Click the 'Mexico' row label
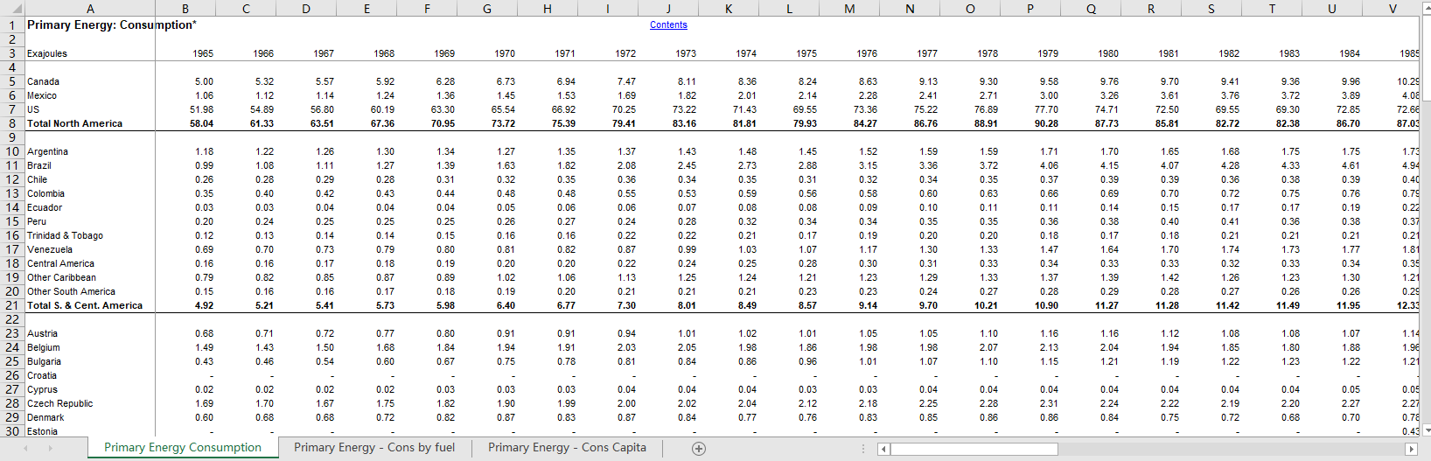1431x461 pixels. coord(42,95)
